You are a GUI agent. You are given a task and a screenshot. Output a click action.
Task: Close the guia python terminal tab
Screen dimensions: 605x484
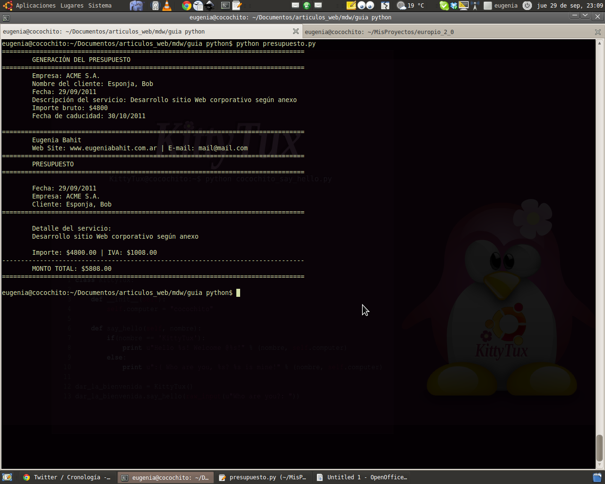[x=296, y=32]
